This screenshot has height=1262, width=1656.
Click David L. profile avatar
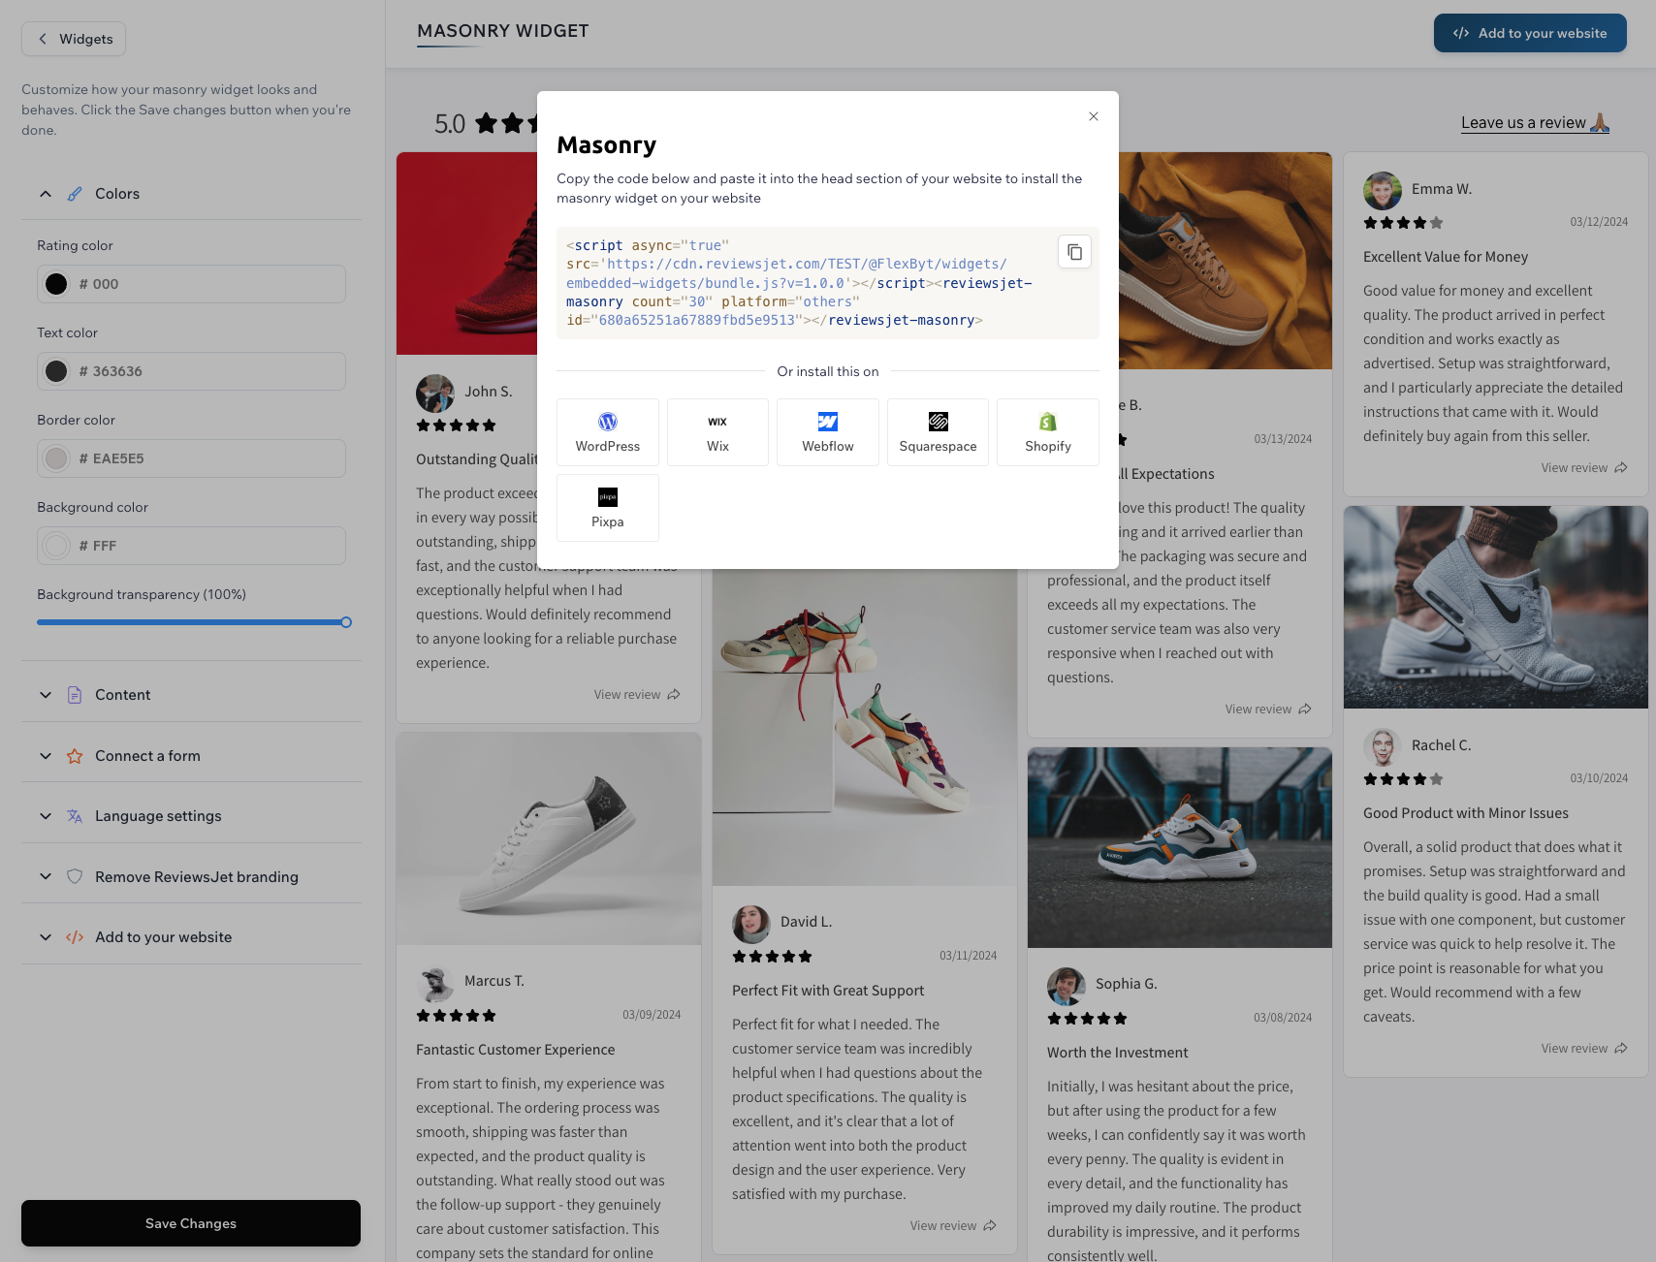click(x=751, y=925)
